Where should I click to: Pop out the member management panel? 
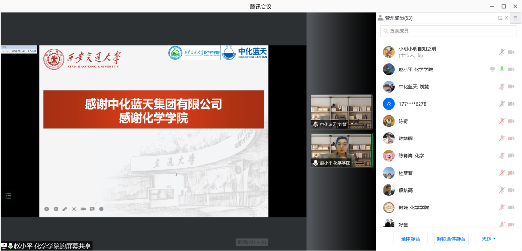(x=500, y=18)
